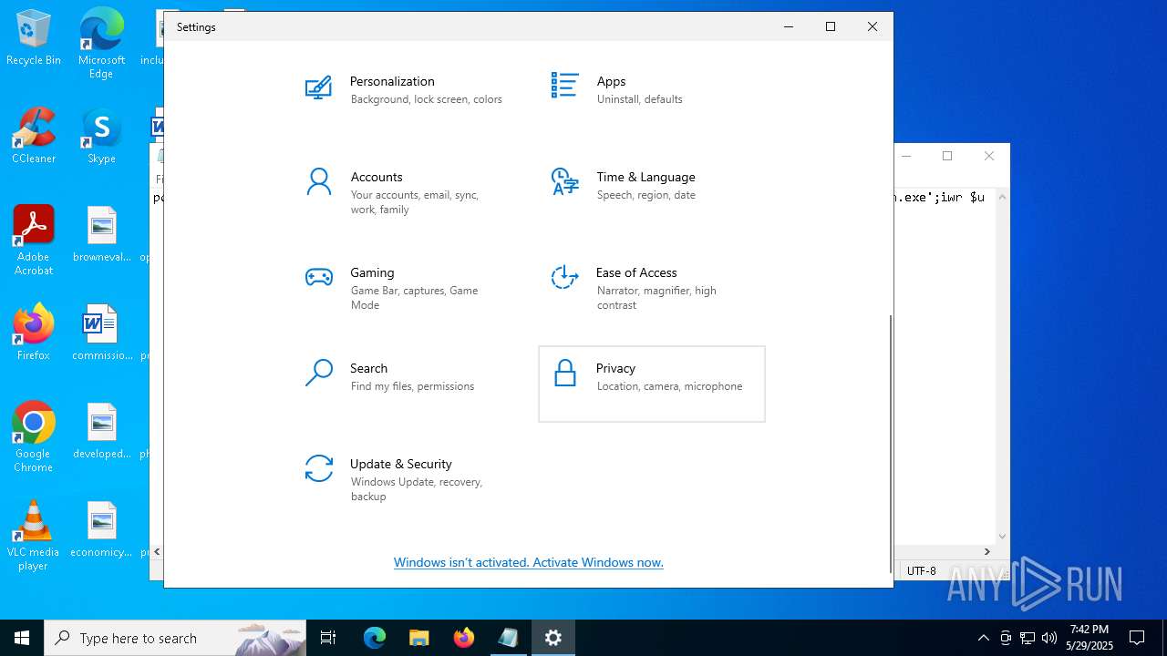Show hidden tray icons chevron
Screen dimensions: 1167x656
pos(983,638)
